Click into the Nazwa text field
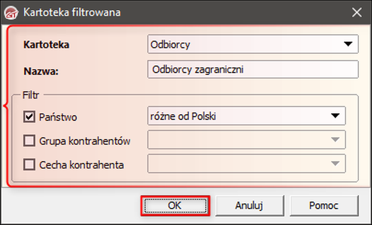 tap(253, 69)
